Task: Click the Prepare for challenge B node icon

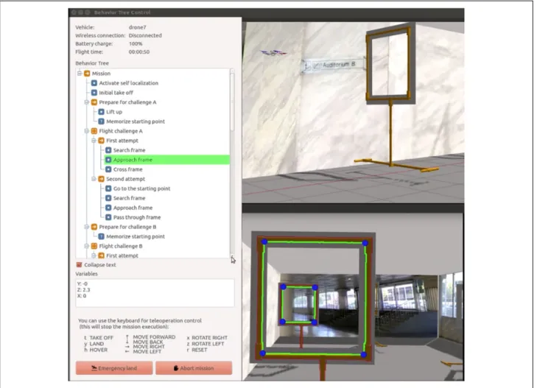Action: (x=94, y=227)
